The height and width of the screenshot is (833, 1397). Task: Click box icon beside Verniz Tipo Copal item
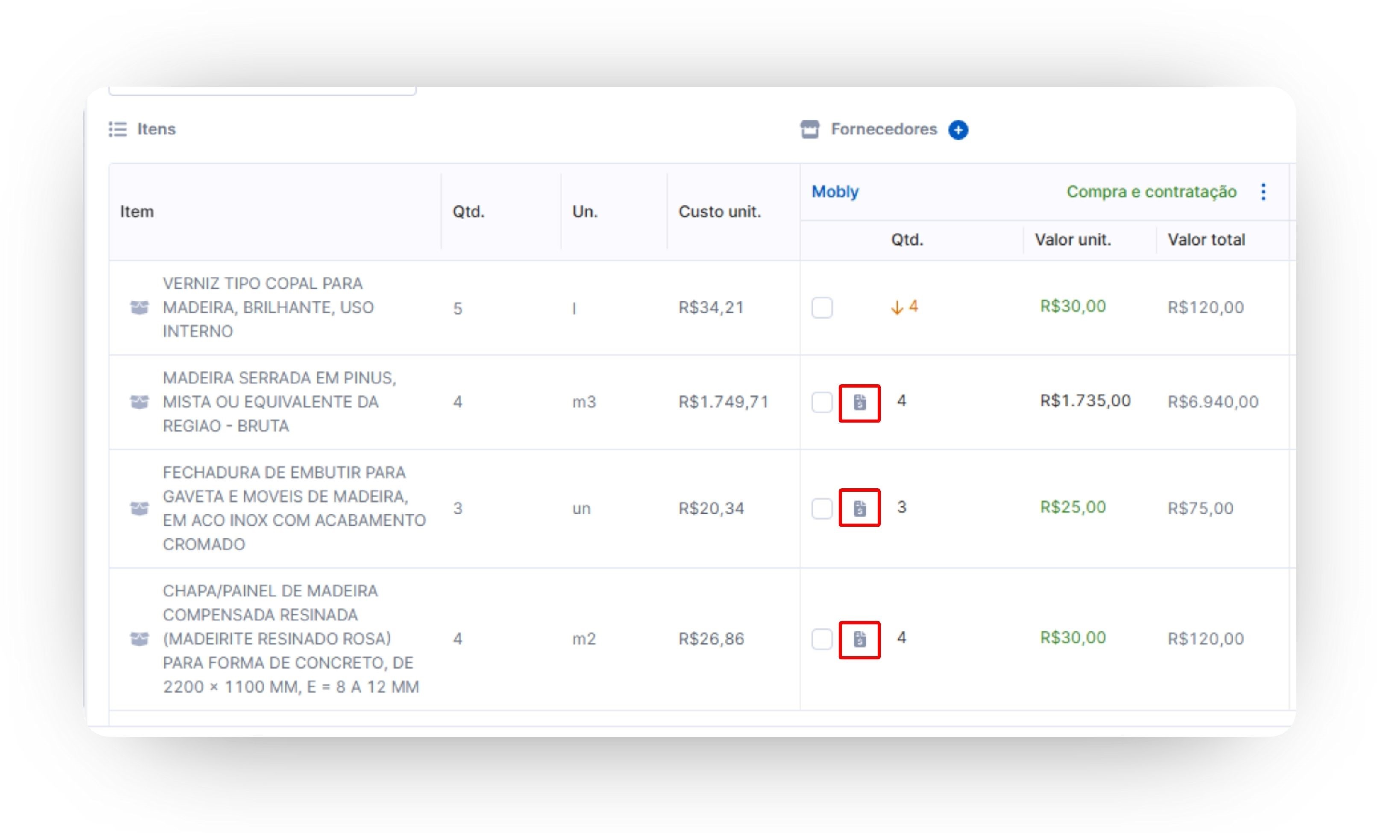click(139, 307)
